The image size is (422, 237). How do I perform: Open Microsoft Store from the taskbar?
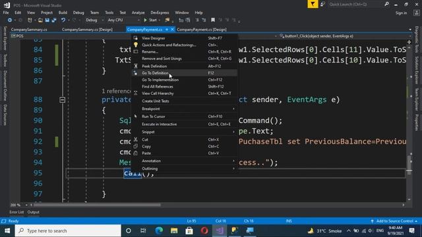(x=189, y=230)
